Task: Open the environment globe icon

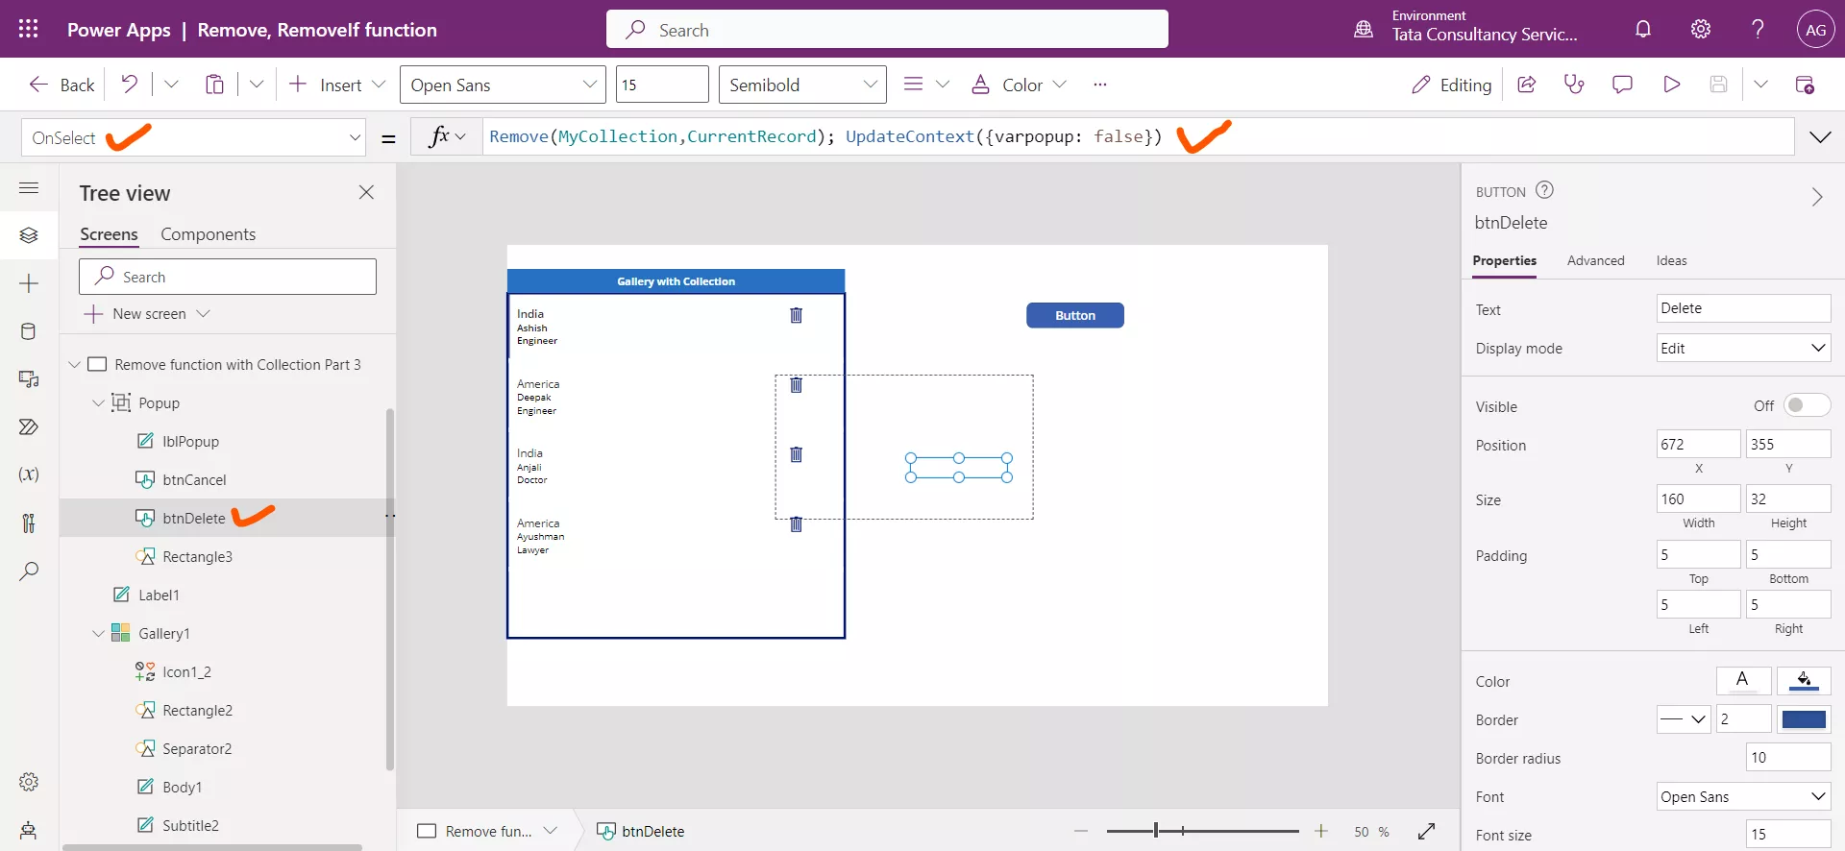Action: click(x=1364, y=29)
